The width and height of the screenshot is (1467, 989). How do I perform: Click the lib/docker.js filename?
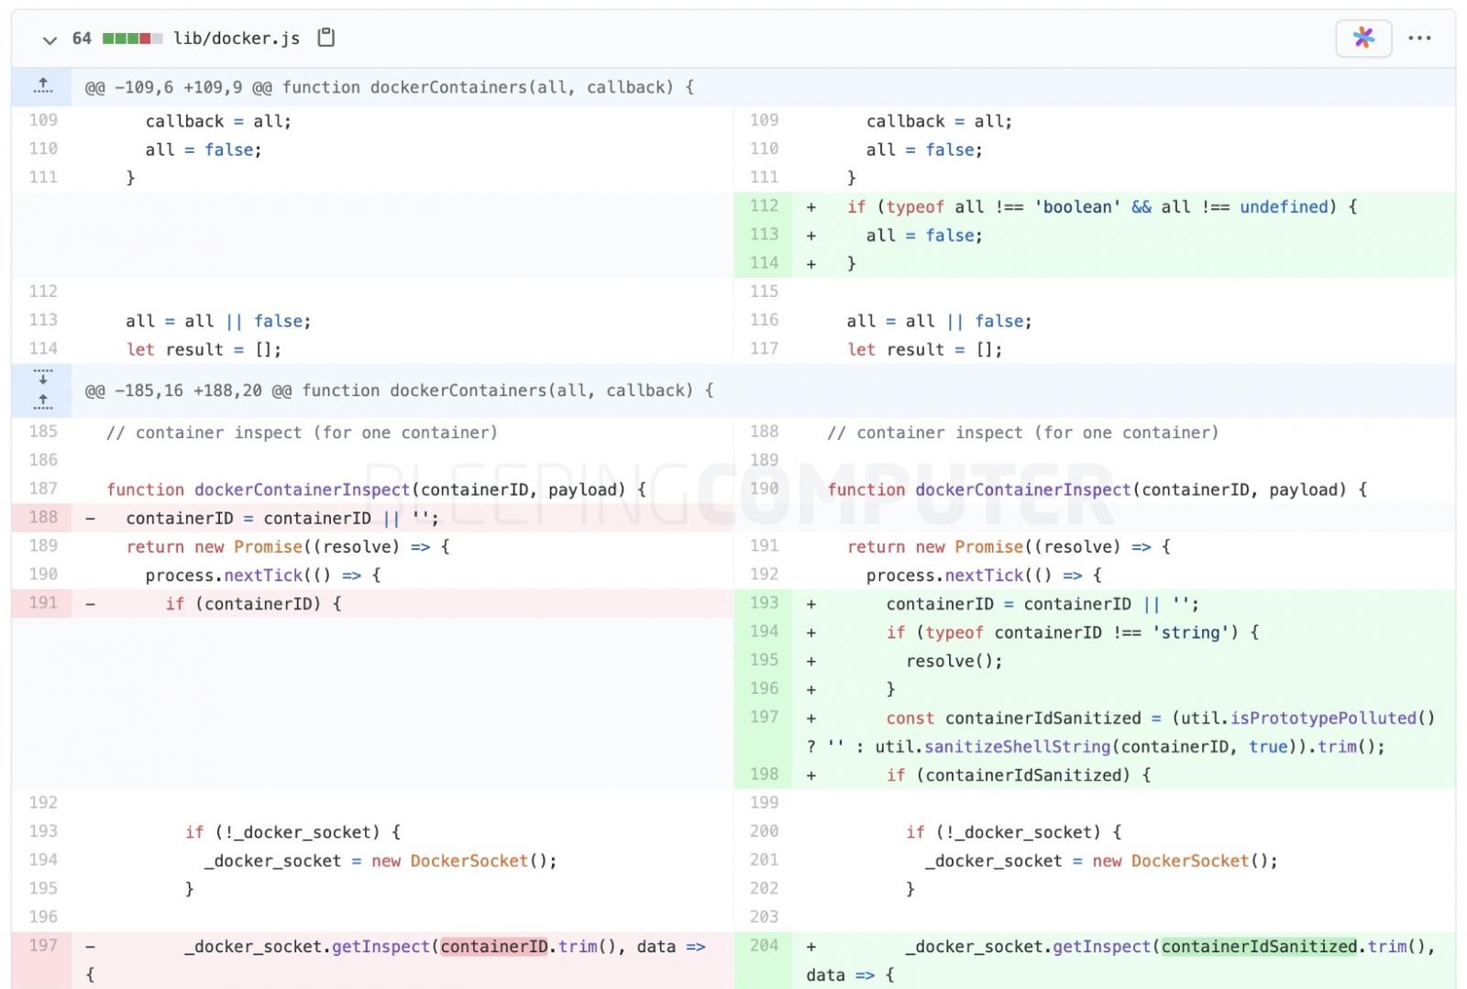tap(237, 38)
